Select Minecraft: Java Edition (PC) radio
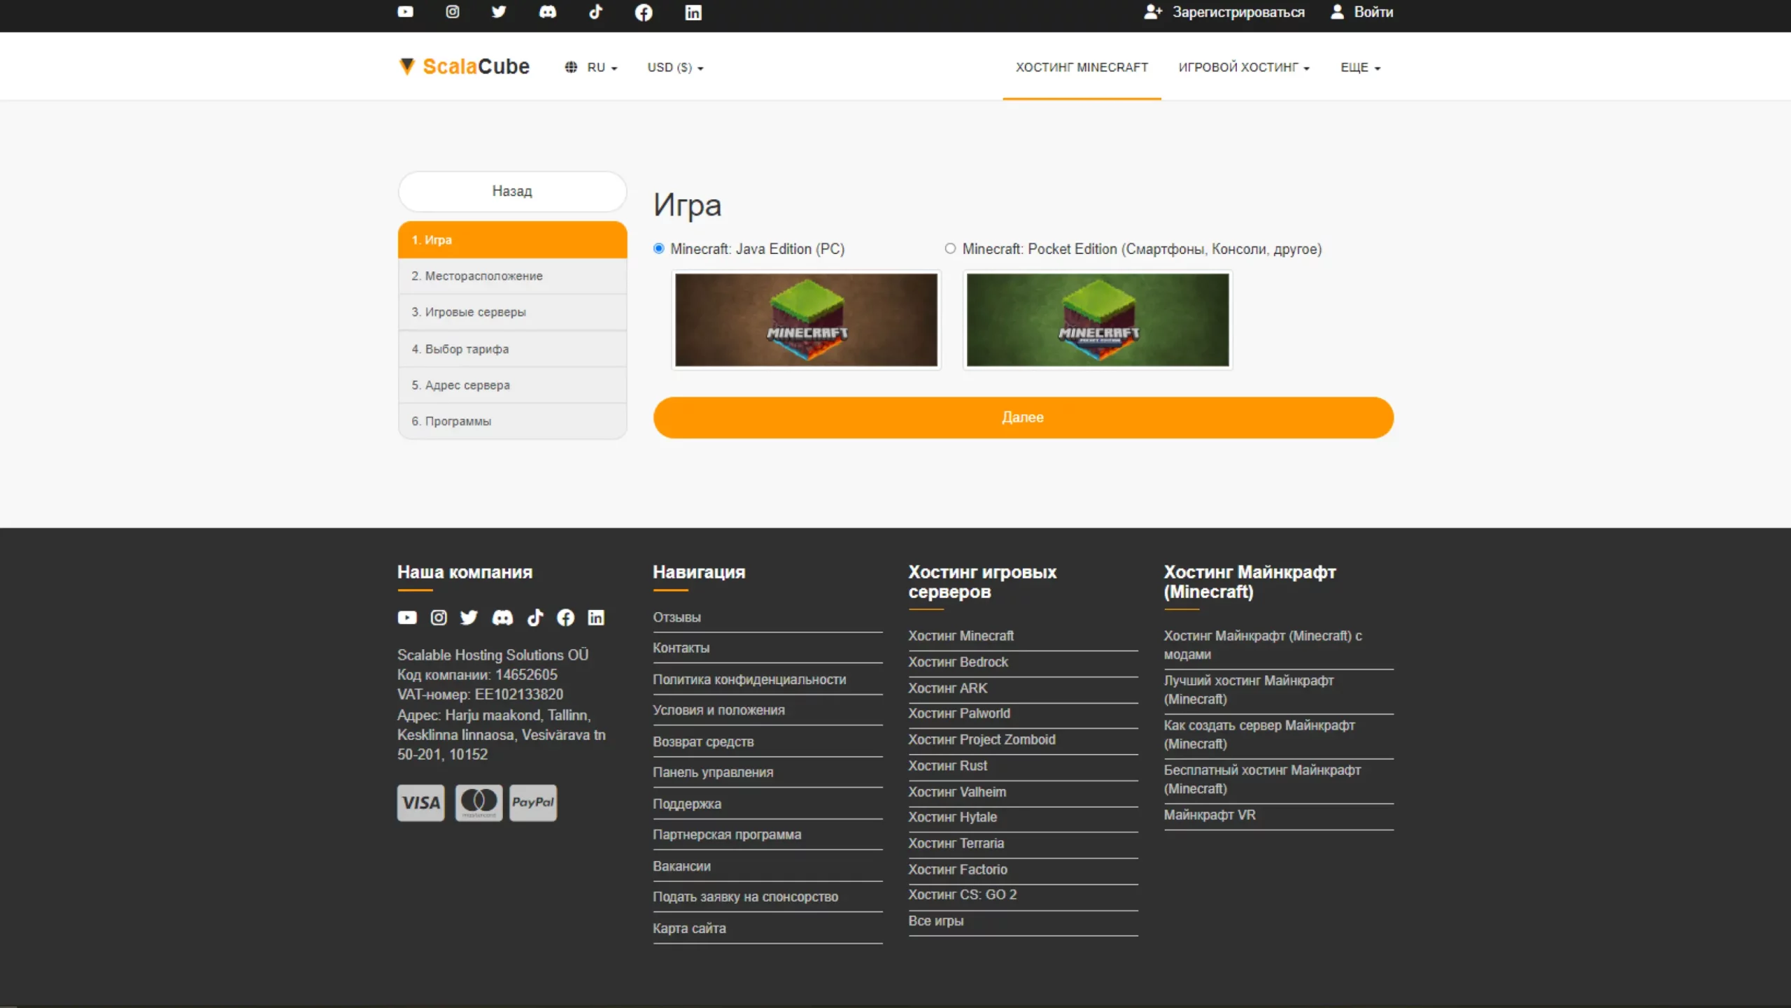This screenshot has width=1791, height=1008. pos(658,249)
